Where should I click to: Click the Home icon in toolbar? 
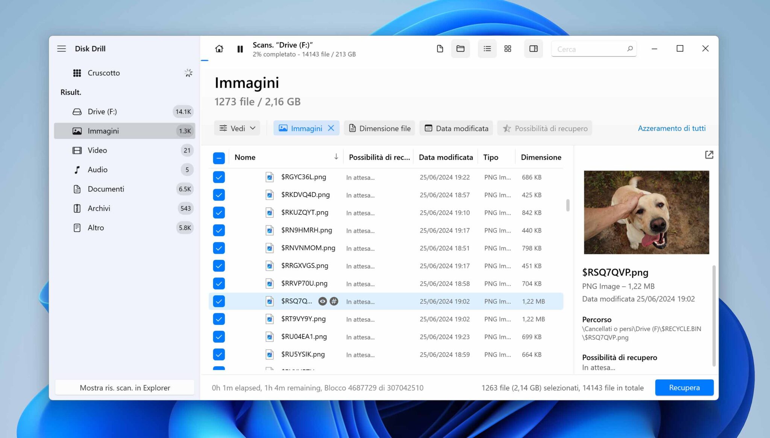click(x=219, y=49)
